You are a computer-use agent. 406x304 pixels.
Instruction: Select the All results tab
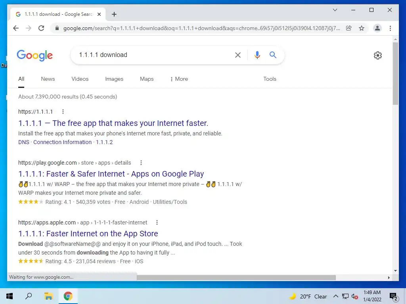tap(21, 79)
